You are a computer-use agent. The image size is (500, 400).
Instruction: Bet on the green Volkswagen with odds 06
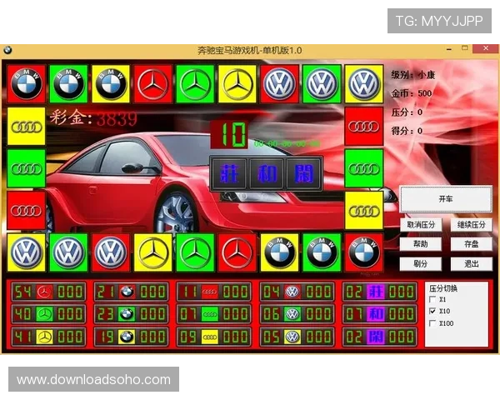point(292,314)
